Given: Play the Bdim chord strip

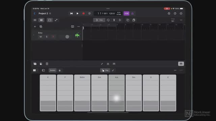Looking at the screenshot, I should click(82, 93).
